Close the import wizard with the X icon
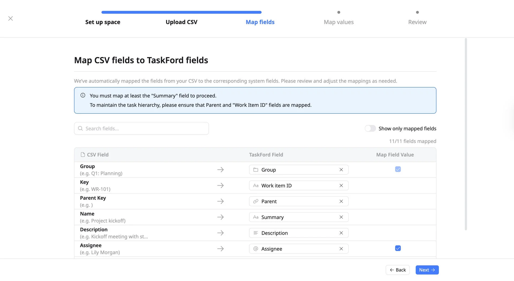Image resolution: width=514 pixels, height=281 pixels. [10, 18]
